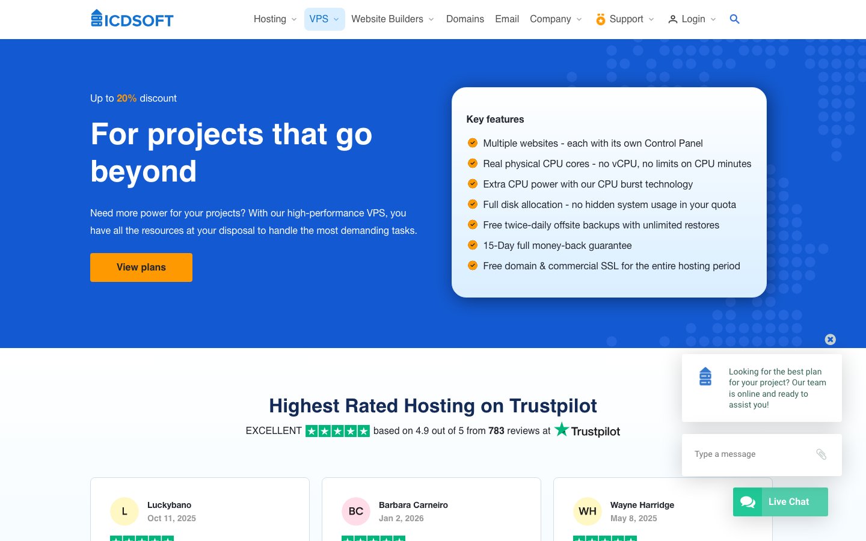Image resolution: width=866 pixels, height=541 pixels.
Task: Click the Login user icon
Action: [673, 19]
